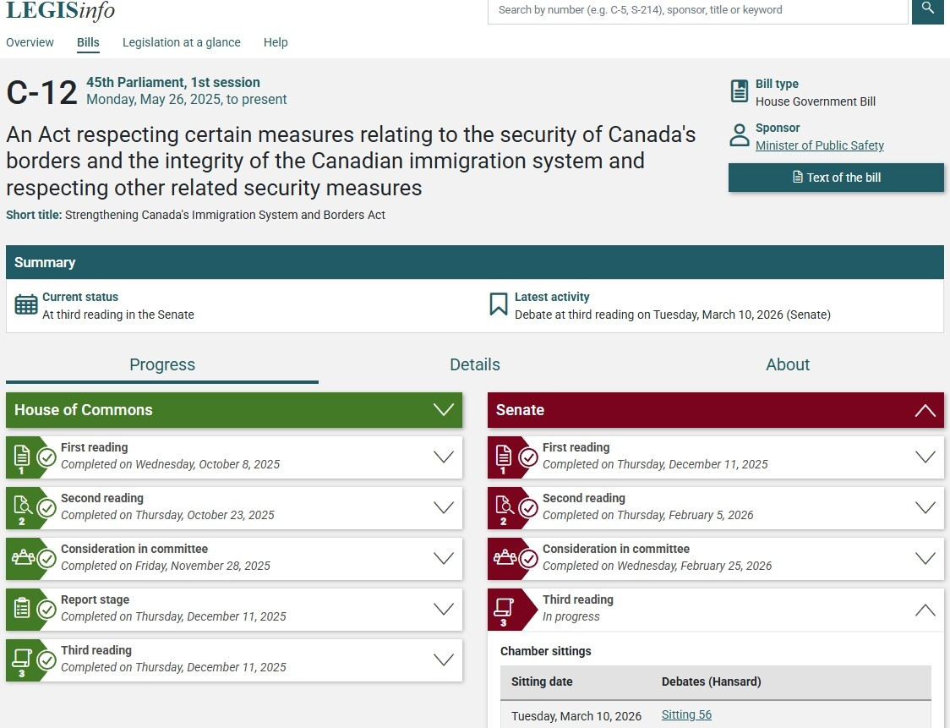Screen dimensions: 950x728
Task: Follow the Minister of Public Safety link
Action: [x=819, y=145]
